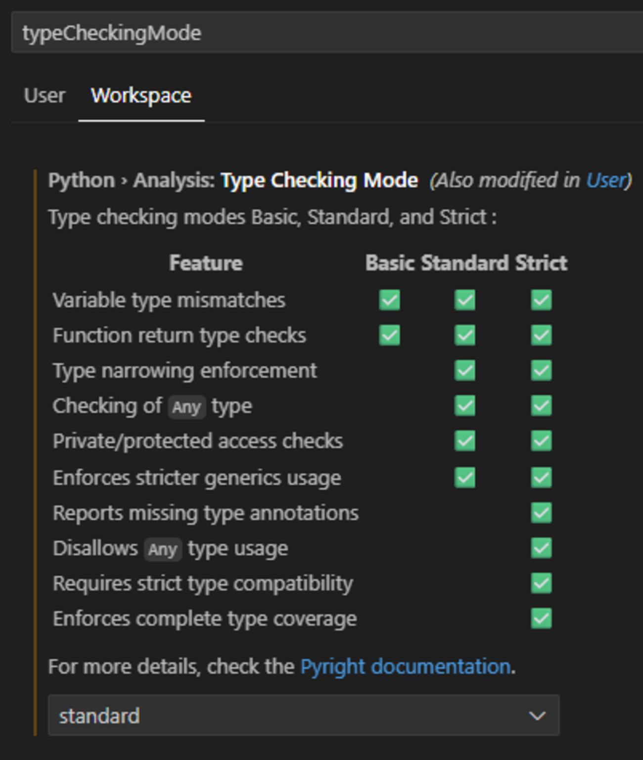Image resolution: width=643 pixels, height=760 pixels.
Task: Click Standard checkmark for Checking of Any type
Action: click(x=464, y=405)
